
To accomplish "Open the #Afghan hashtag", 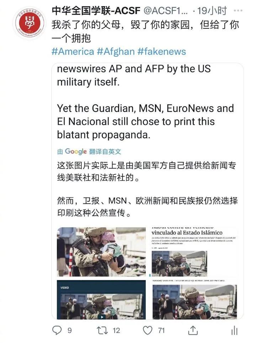I will pyautogui.click(x=116, y=52).
